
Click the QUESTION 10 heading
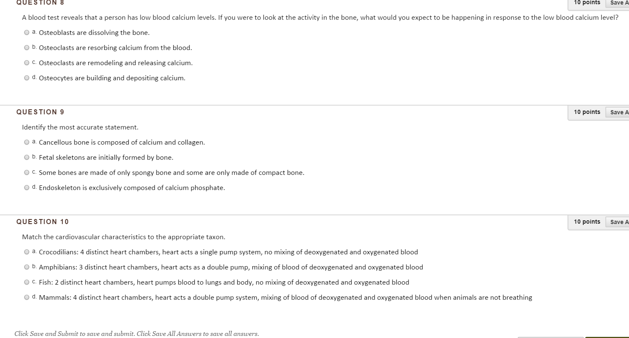42,222
